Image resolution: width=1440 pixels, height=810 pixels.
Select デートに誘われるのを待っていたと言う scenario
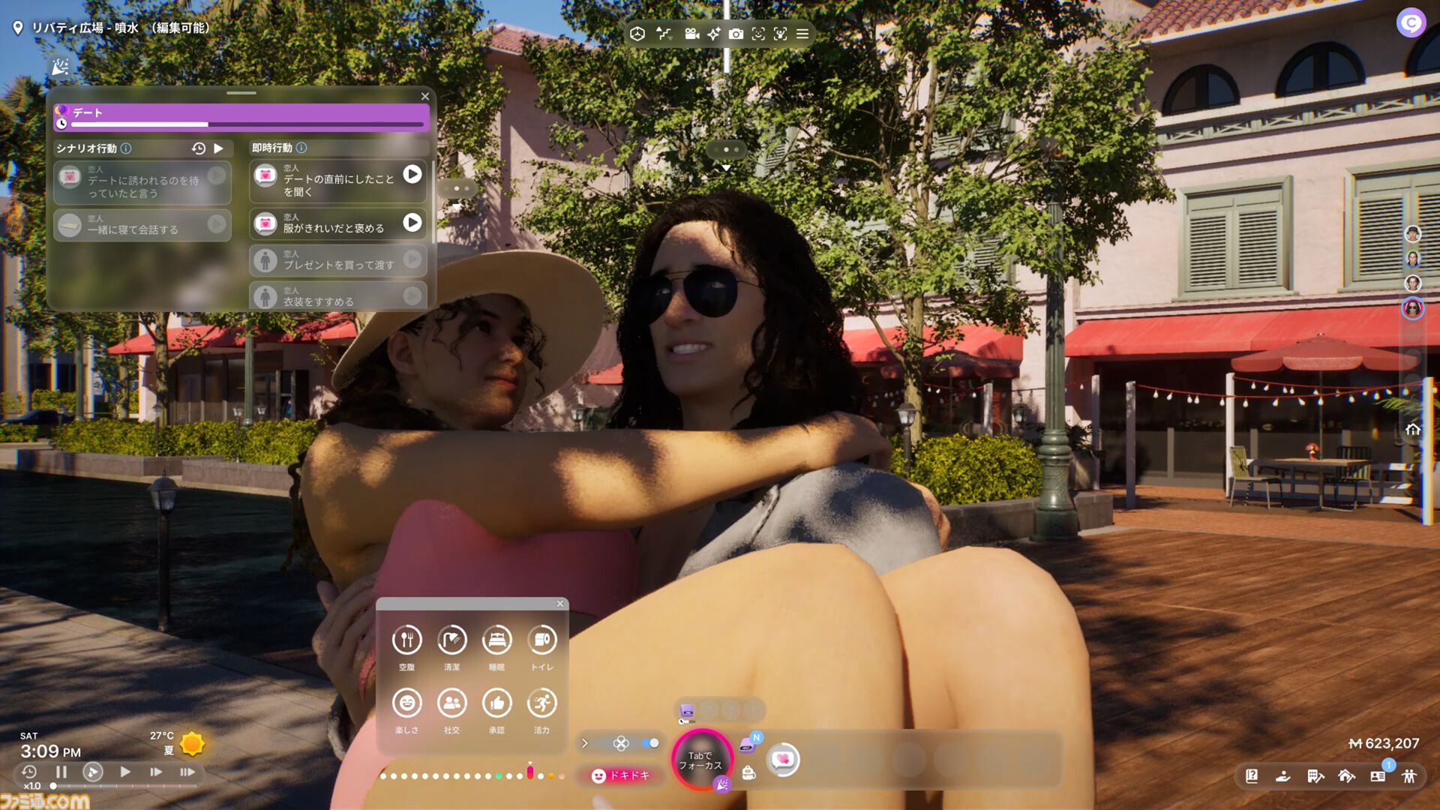point(142,182)
